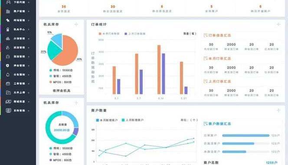This screenshot has height=165, width=288.
Task: Click the money-card icon above 系统管理
Action: [x=8, y=102]
